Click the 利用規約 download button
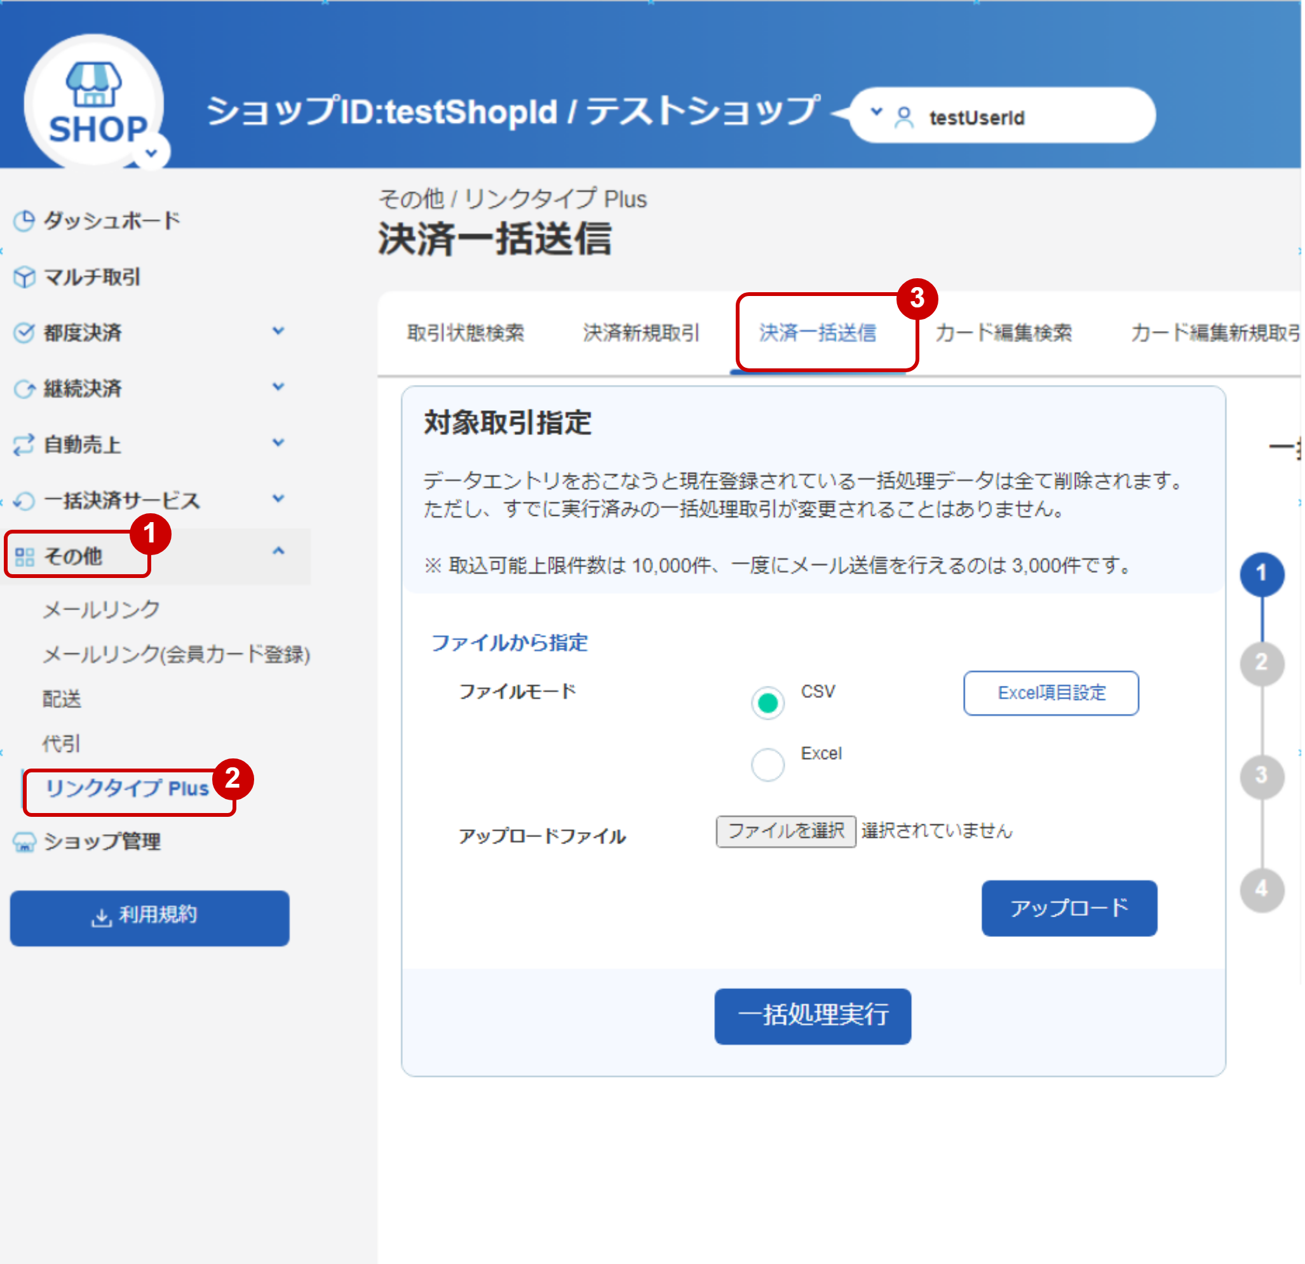This screenshot has height=1264, width=1305. 150,918
